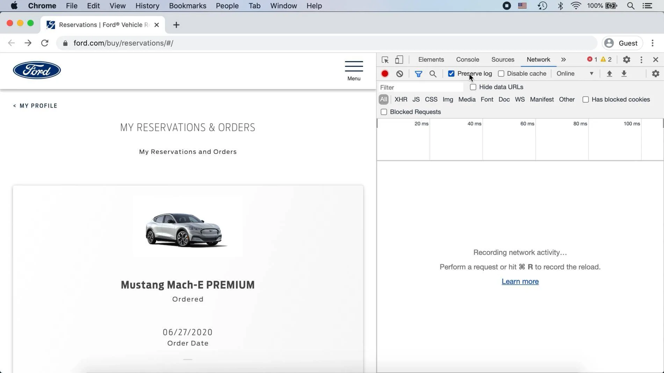Click the red error count icon

click(590, 59)
